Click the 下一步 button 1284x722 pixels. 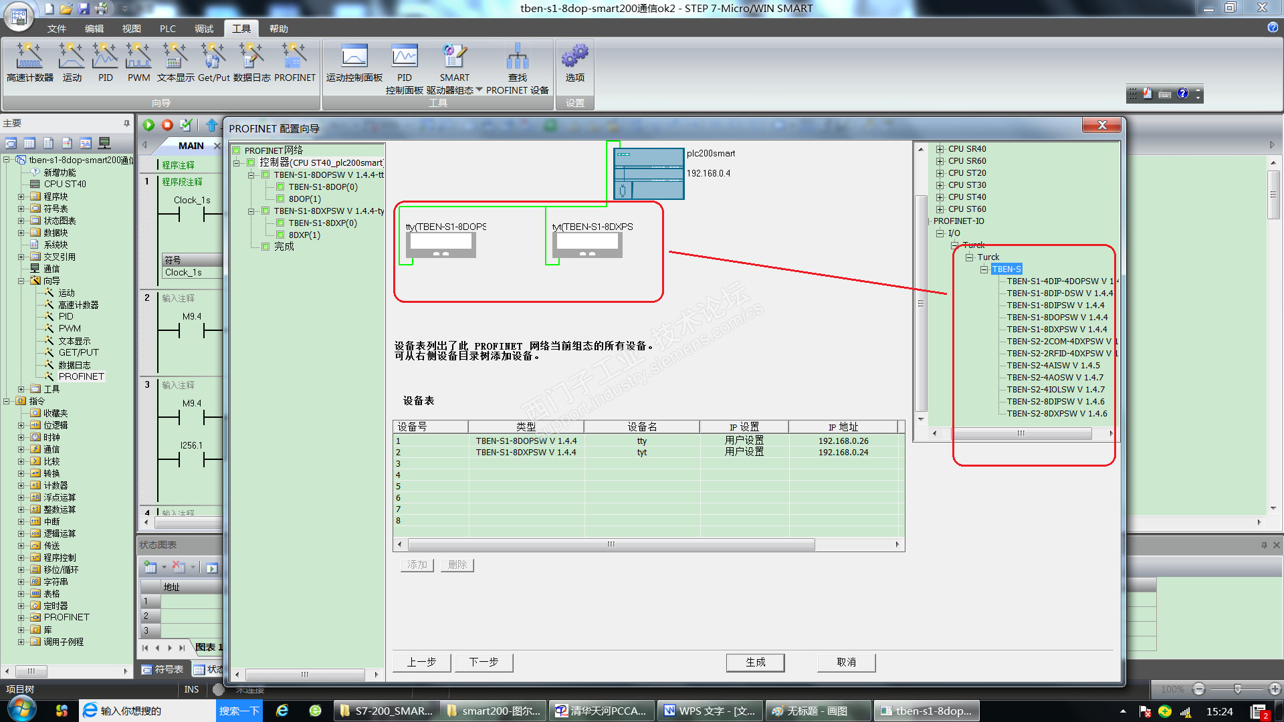click(x=484, y=662)
